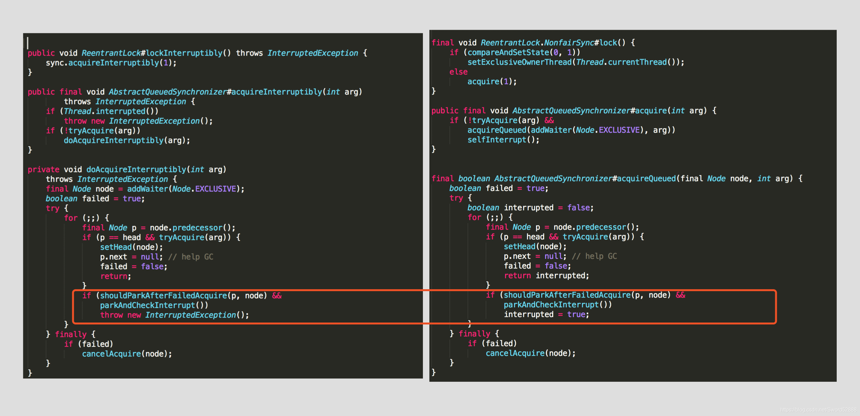860x416 pixels.
Task: Click the 'if (!tryAcquire(arg))' line in left panel
Action: coord(93,131)
